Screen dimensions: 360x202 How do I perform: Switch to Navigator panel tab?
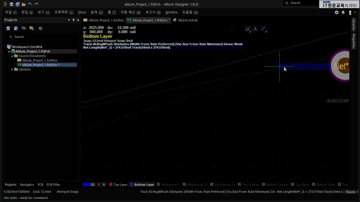(x=27, y=185)
